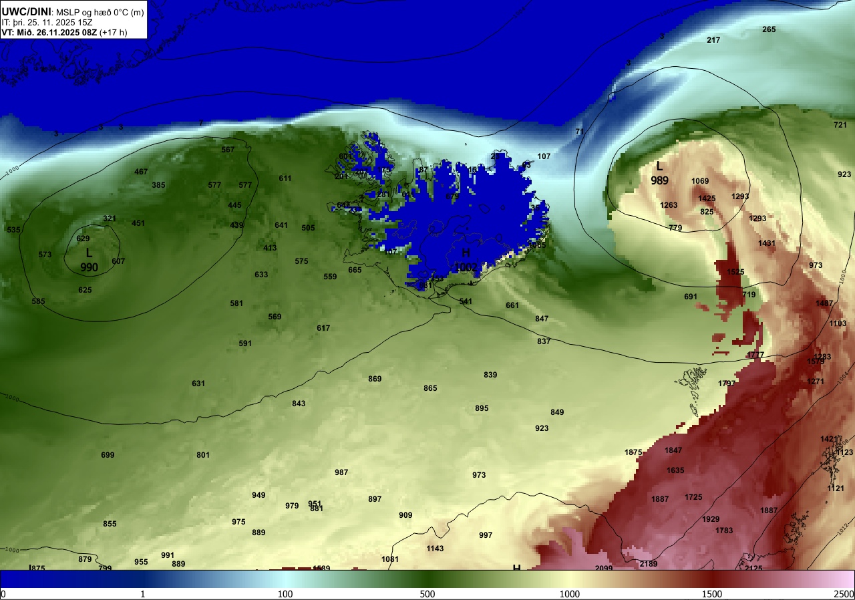The width and height of the screenshot is (855, 600).
Task: Click the height value '839'
Action: click(490, 375)
